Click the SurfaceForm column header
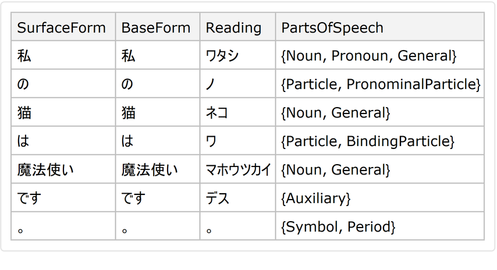This screenshot has height=270, width=497. (x=61, y=27)
